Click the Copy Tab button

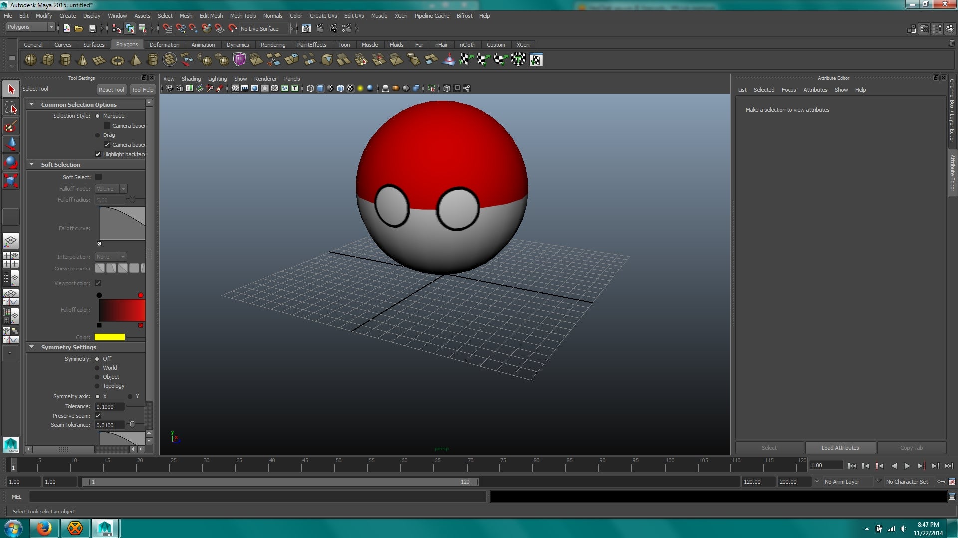911,448
